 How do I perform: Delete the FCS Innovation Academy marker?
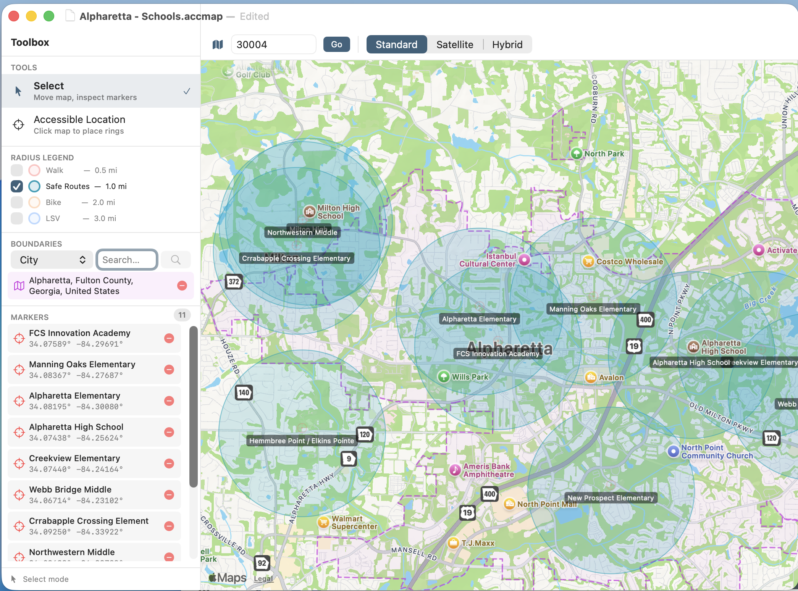[169, 338]
